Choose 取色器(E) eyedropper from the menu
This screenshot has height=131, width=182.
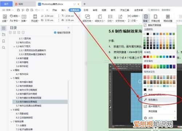click(x=159, y=100)
